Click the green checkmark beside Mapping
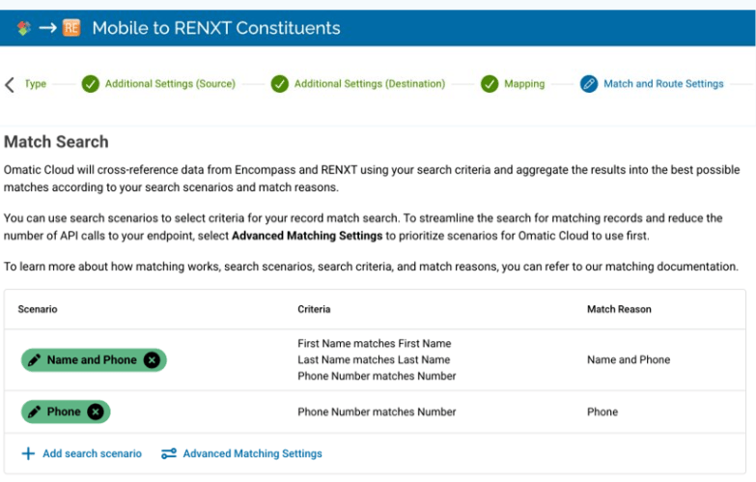The height and width of the screenshot is (482, 756). pos(490,84)
